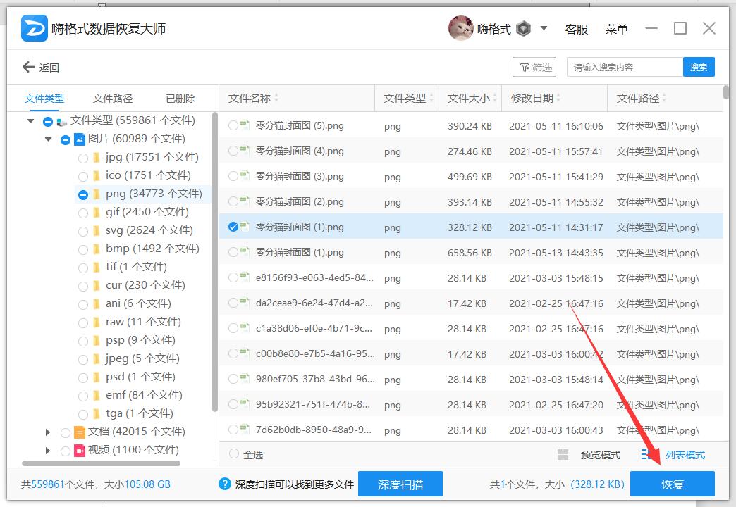Viewport: 736px width, 507px height.
Task: Open the user account dropdown arrow
Action: coord(544,28)
